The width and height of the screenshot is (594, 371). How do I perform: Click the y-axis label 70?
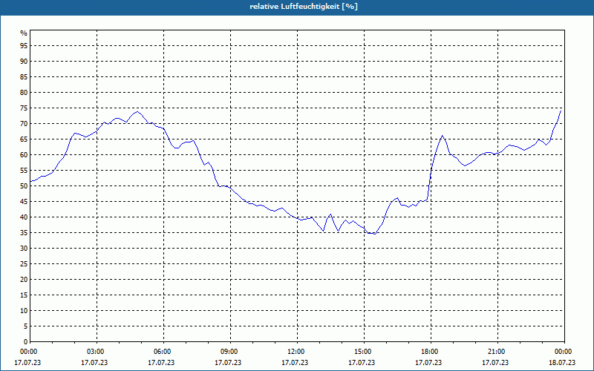[x=24, y=123]
